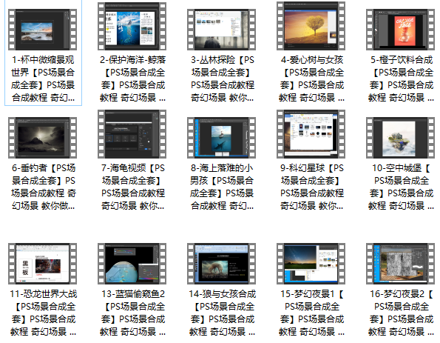Click the file name 13-蓝猫偷窥鱼2

point(132,313)
